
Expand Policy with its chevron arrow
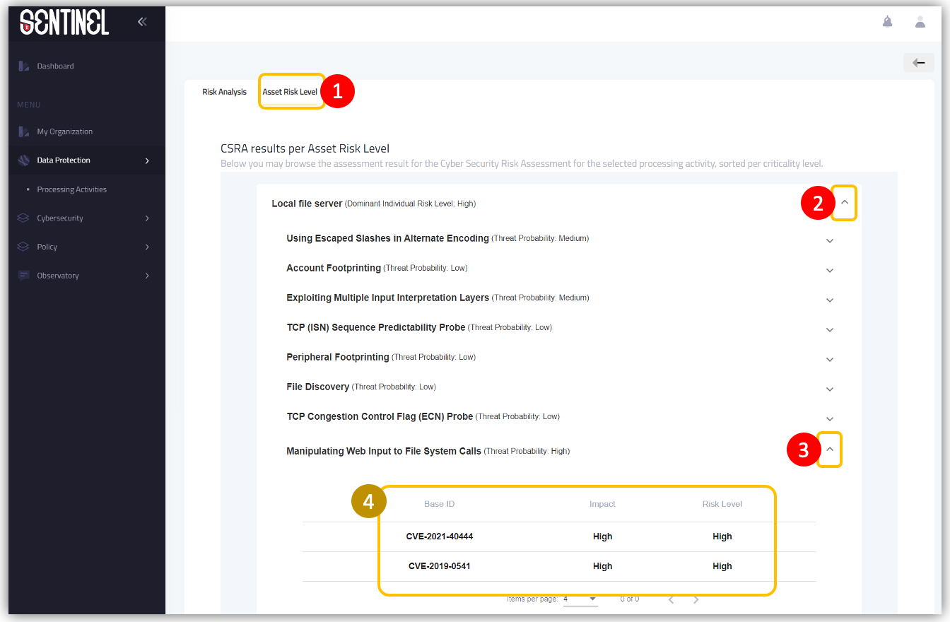[x=147, y=247]
